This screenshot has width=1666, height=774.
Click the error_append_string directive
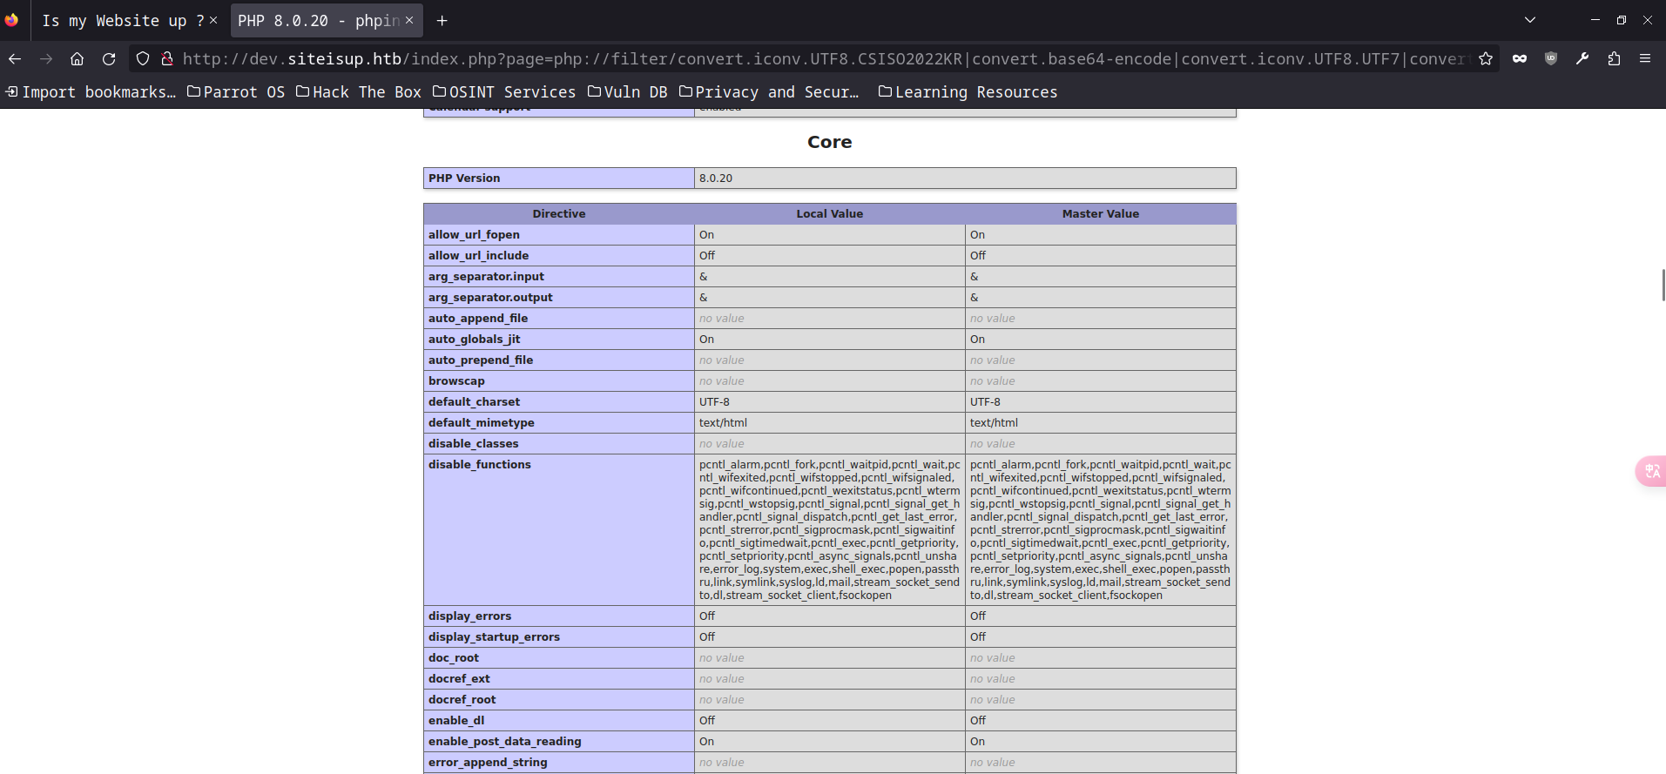(x=488, y=762)
